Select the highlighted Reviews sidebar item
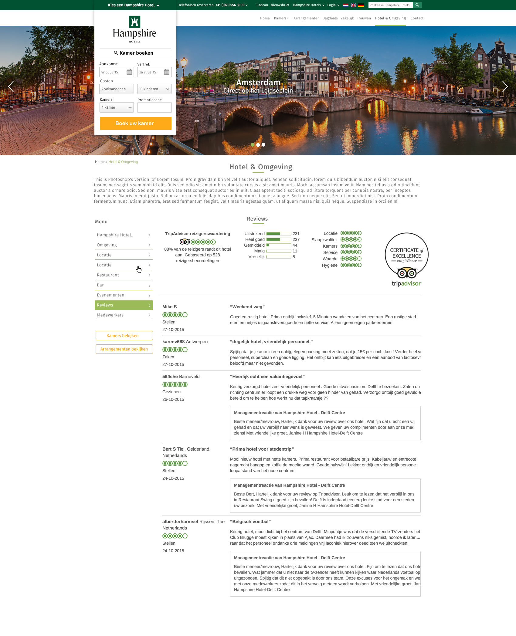 tap(124, 305)
